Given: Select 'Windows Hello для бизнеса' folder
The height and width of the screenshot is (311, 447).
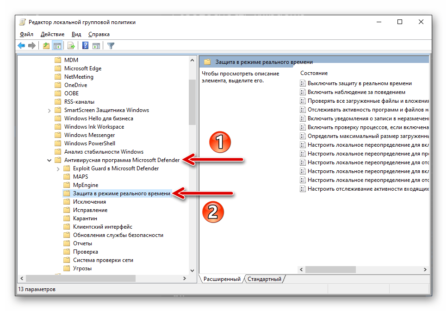Looking at the screenshot, I should pos(99,118).
